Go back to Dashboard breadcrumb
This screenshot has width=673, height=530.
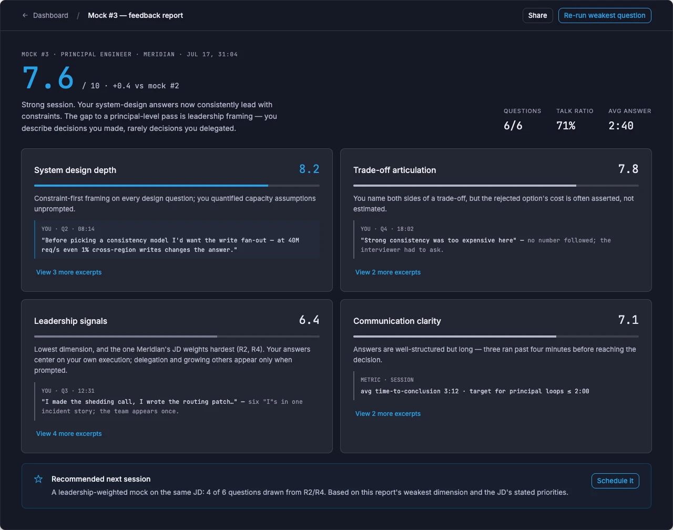50,15
